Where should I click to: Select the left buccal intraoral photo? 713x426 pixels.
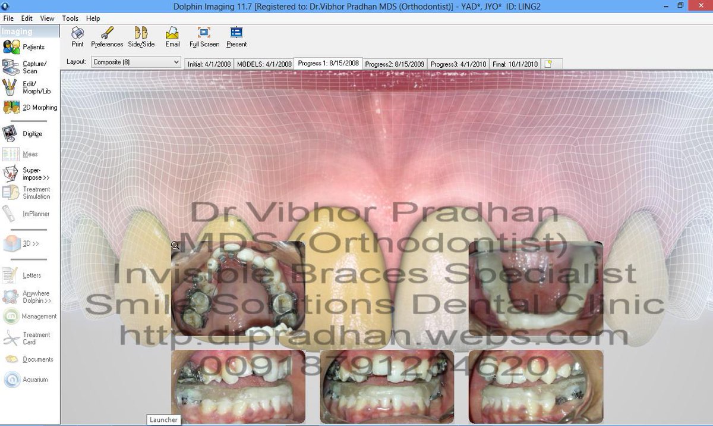coord(535,387)
